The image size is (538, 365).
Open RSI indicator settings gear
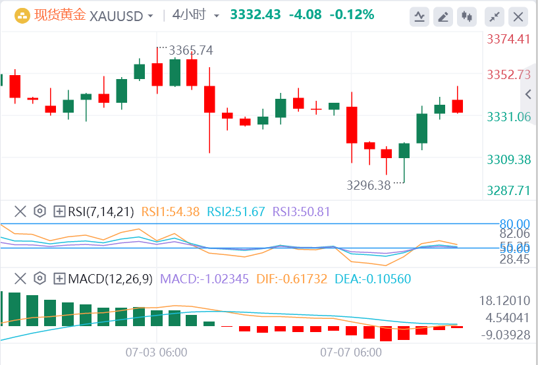[40, 211]
